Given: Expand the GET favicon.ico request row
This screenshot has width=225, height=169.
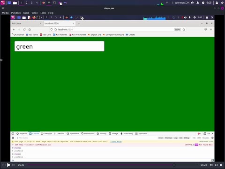Looking at the screenshot, I should [13, 145].
